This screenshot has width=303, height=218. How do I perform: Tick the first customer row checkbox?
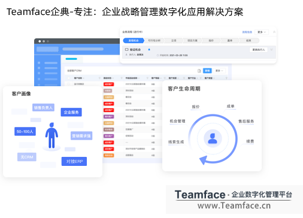[69, 84]
